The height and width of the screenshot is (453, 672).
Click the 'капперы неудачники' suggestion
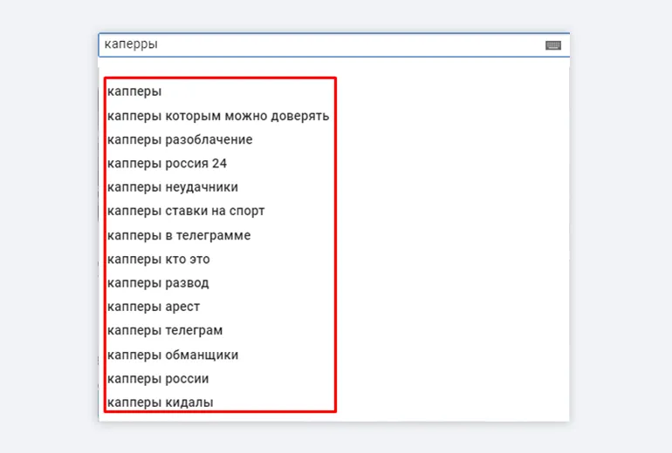point(173,187)
